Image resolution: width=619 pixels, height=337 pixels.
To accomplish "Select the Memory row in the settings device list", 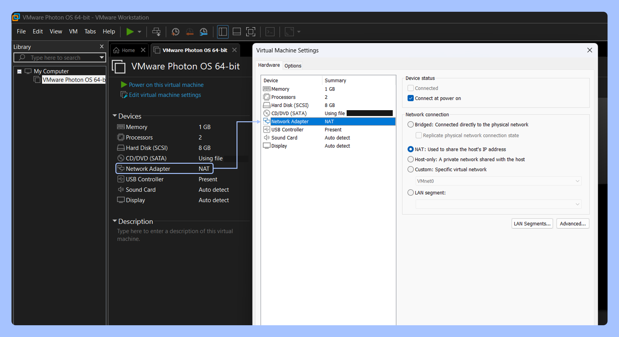I will click(x=328, y=89).
